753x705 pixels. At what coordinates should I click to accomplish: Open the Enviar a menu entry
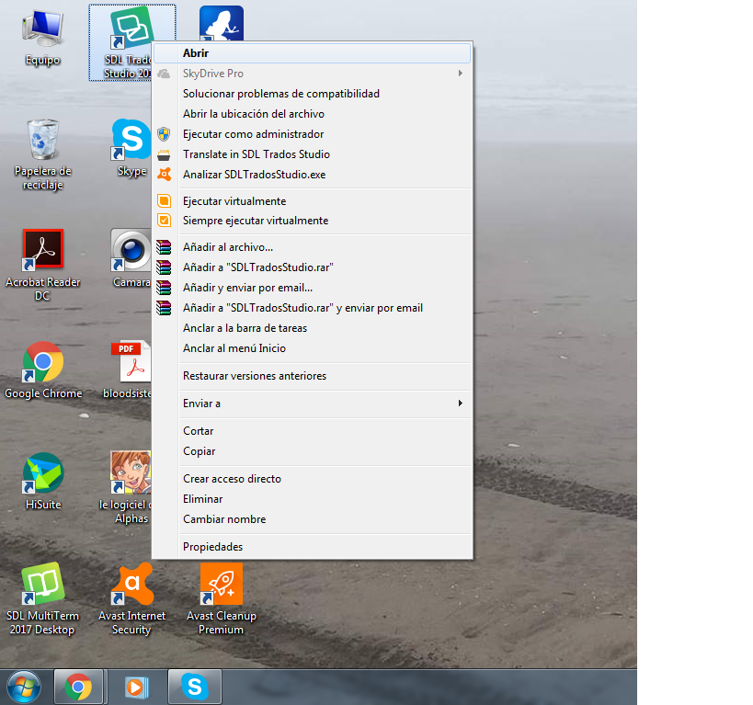click(313, 404)
